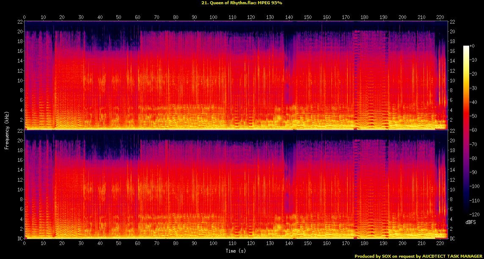Click the 'Time (s)' axis label
This screenshot has width=484, height=259.
click(x=236, y=251)
